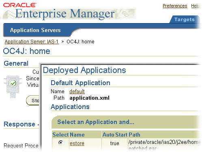202x152 pixels.
Task: Select the estore radio button
Action: (x=61, y=143)
